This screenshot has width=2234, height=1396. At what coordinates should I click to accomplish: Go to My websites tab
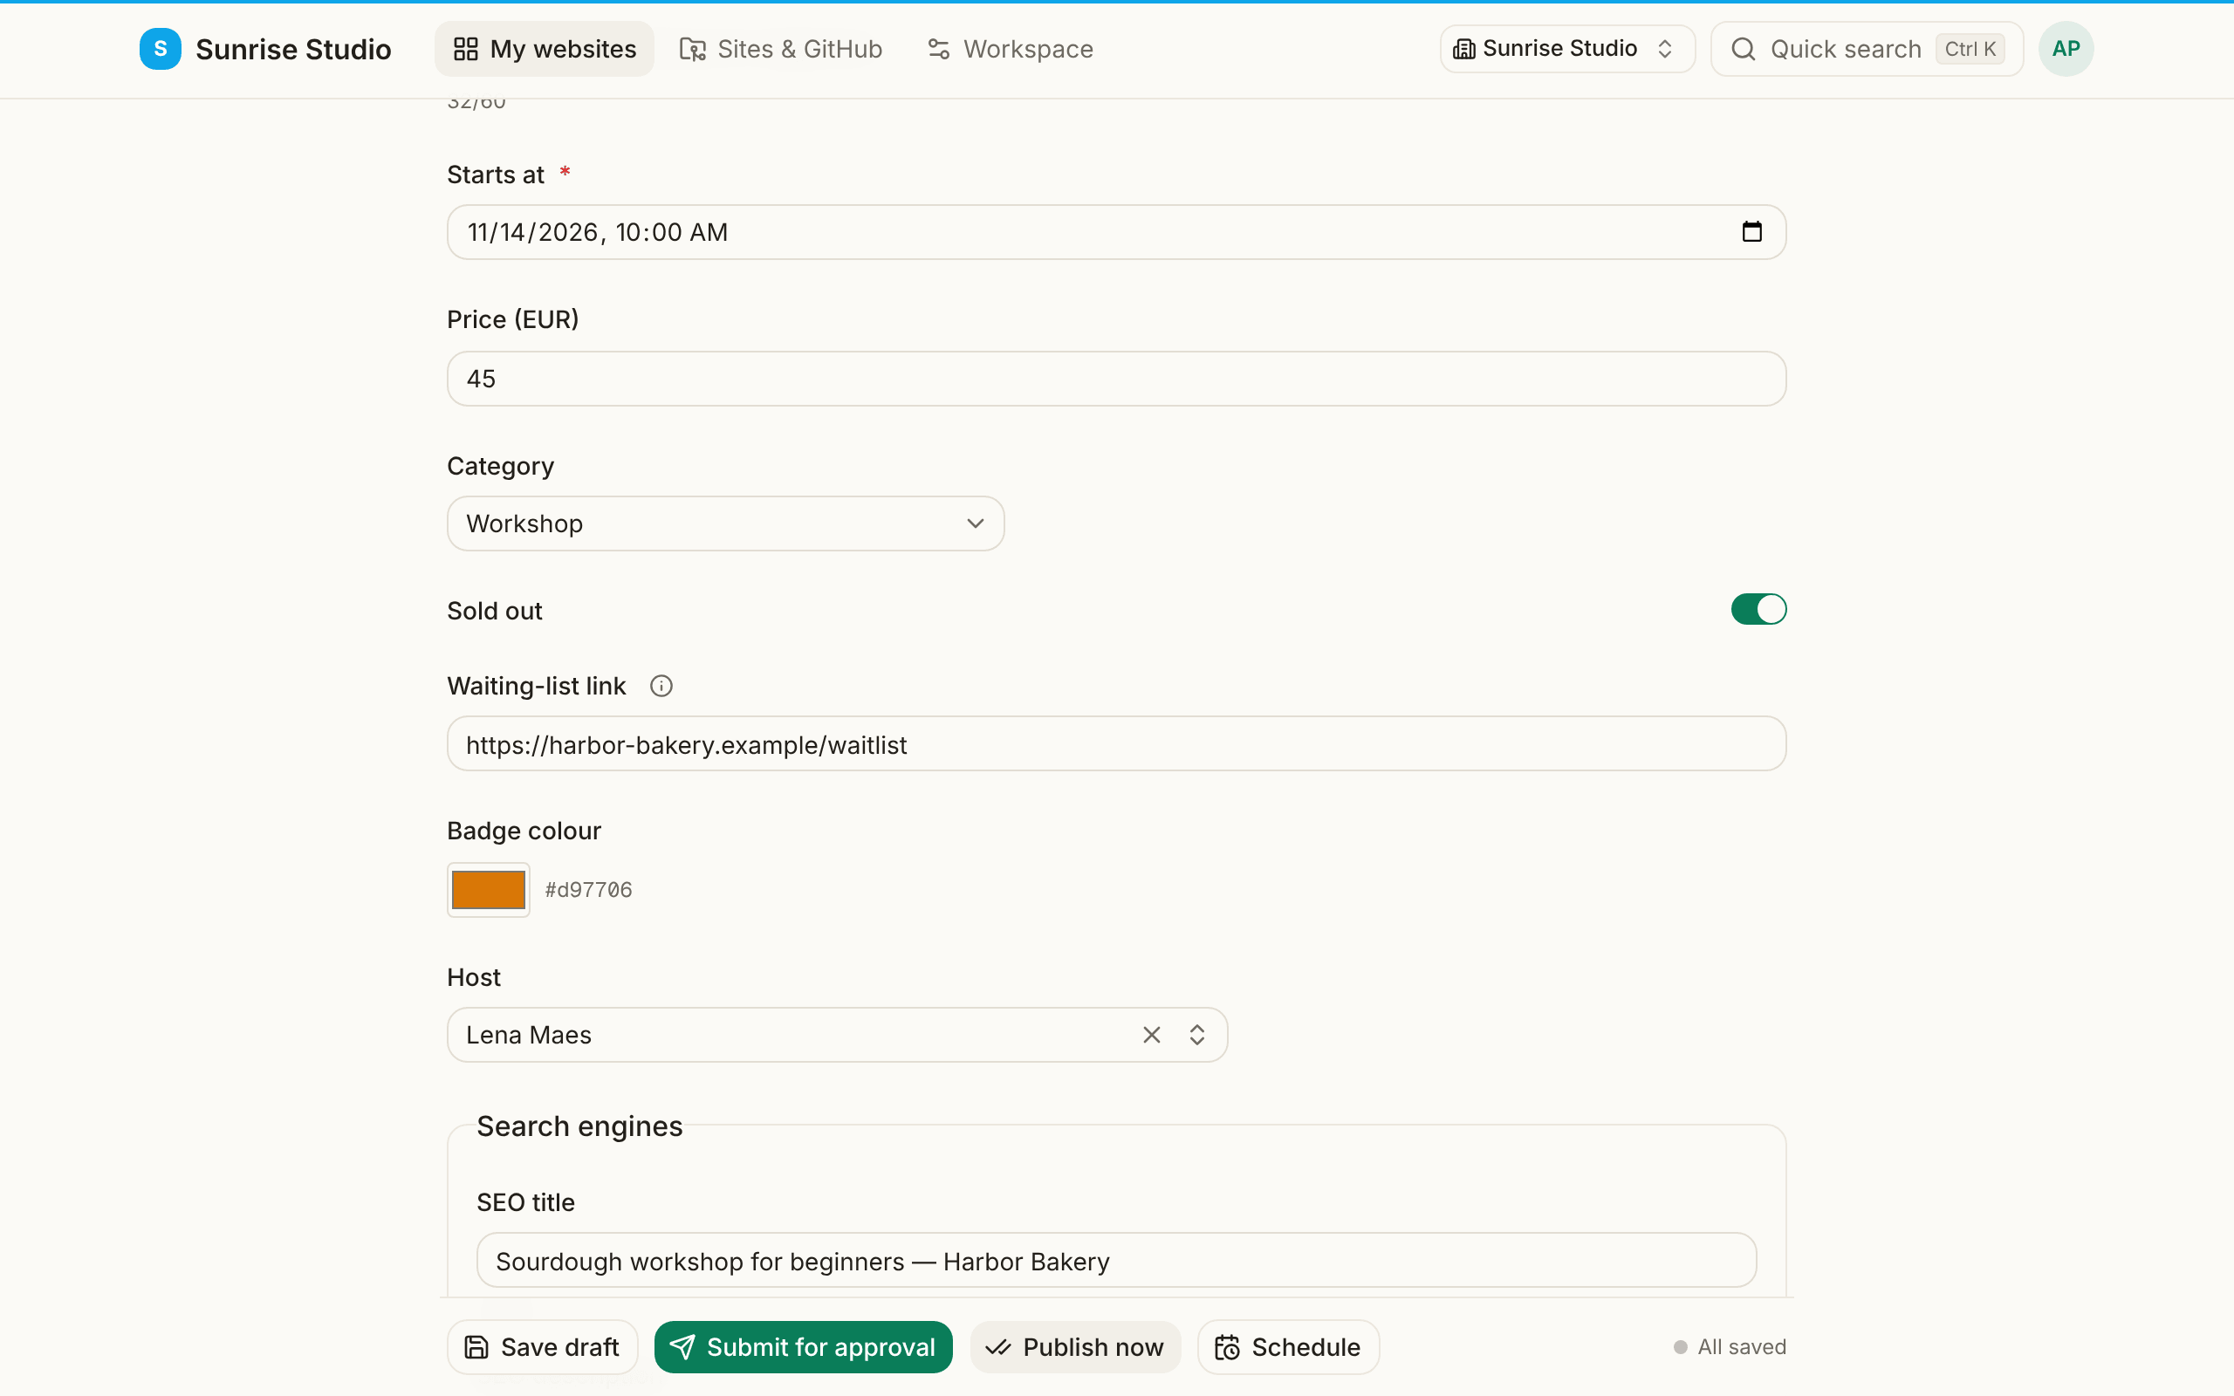coord(545,49)
